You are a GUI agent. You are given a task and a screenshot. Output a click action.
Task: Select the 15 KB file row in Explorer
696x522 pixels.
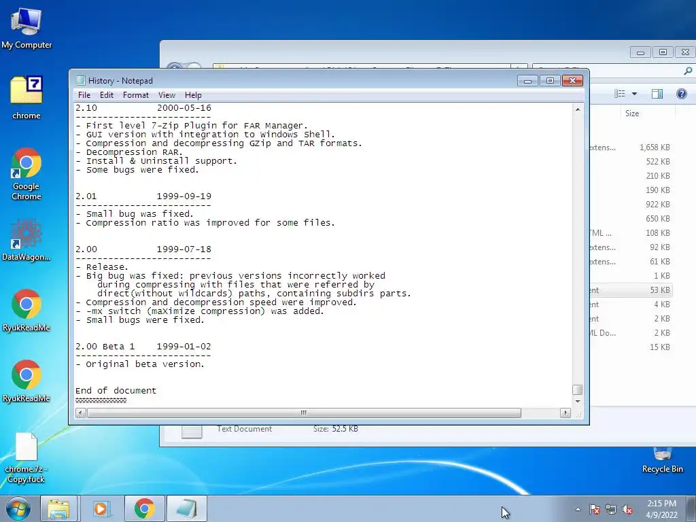pos(631,347)
